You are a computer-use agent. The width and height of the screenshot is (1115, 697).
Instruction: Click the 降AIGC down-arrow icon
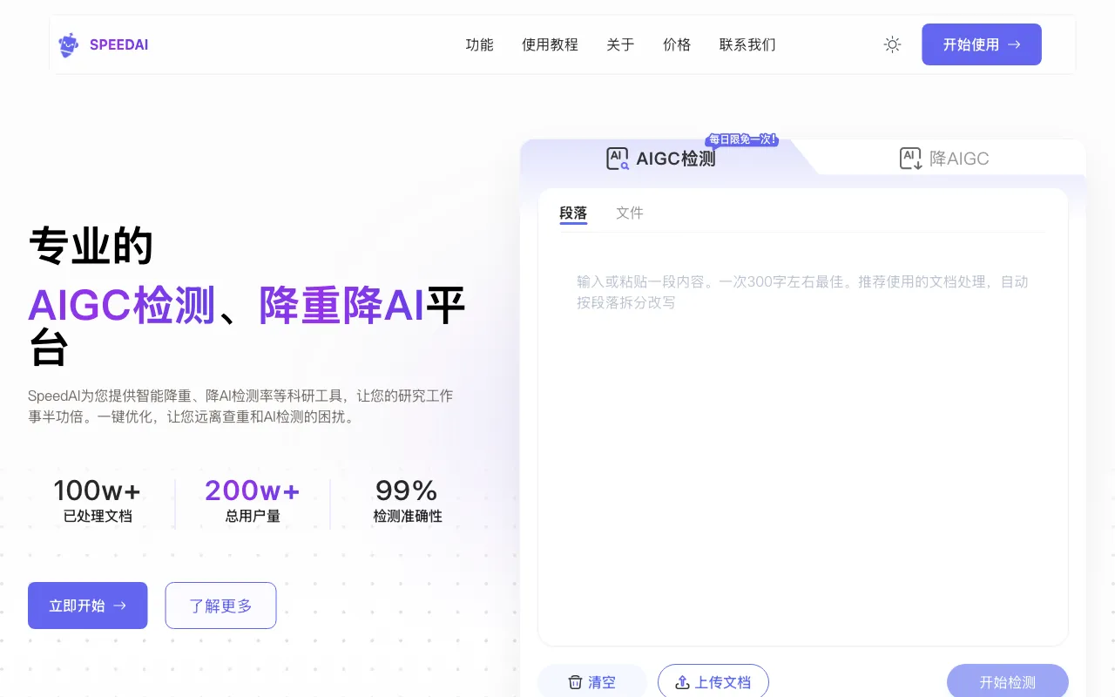911,159
